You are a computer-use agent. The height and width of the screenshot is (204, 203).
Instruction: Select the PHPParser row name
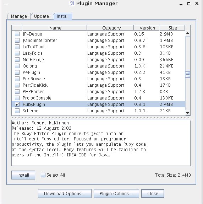click(33, 91)
